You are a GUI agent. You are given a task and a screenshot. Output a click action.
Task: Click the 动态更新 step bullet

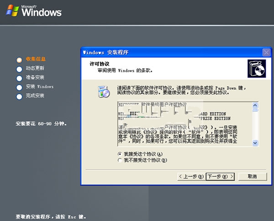[19, 69]
